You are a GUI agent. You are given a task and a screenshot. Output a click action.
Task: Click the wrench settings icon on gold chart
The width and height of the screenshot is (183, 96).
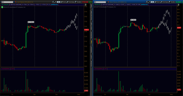click(55, 2)
